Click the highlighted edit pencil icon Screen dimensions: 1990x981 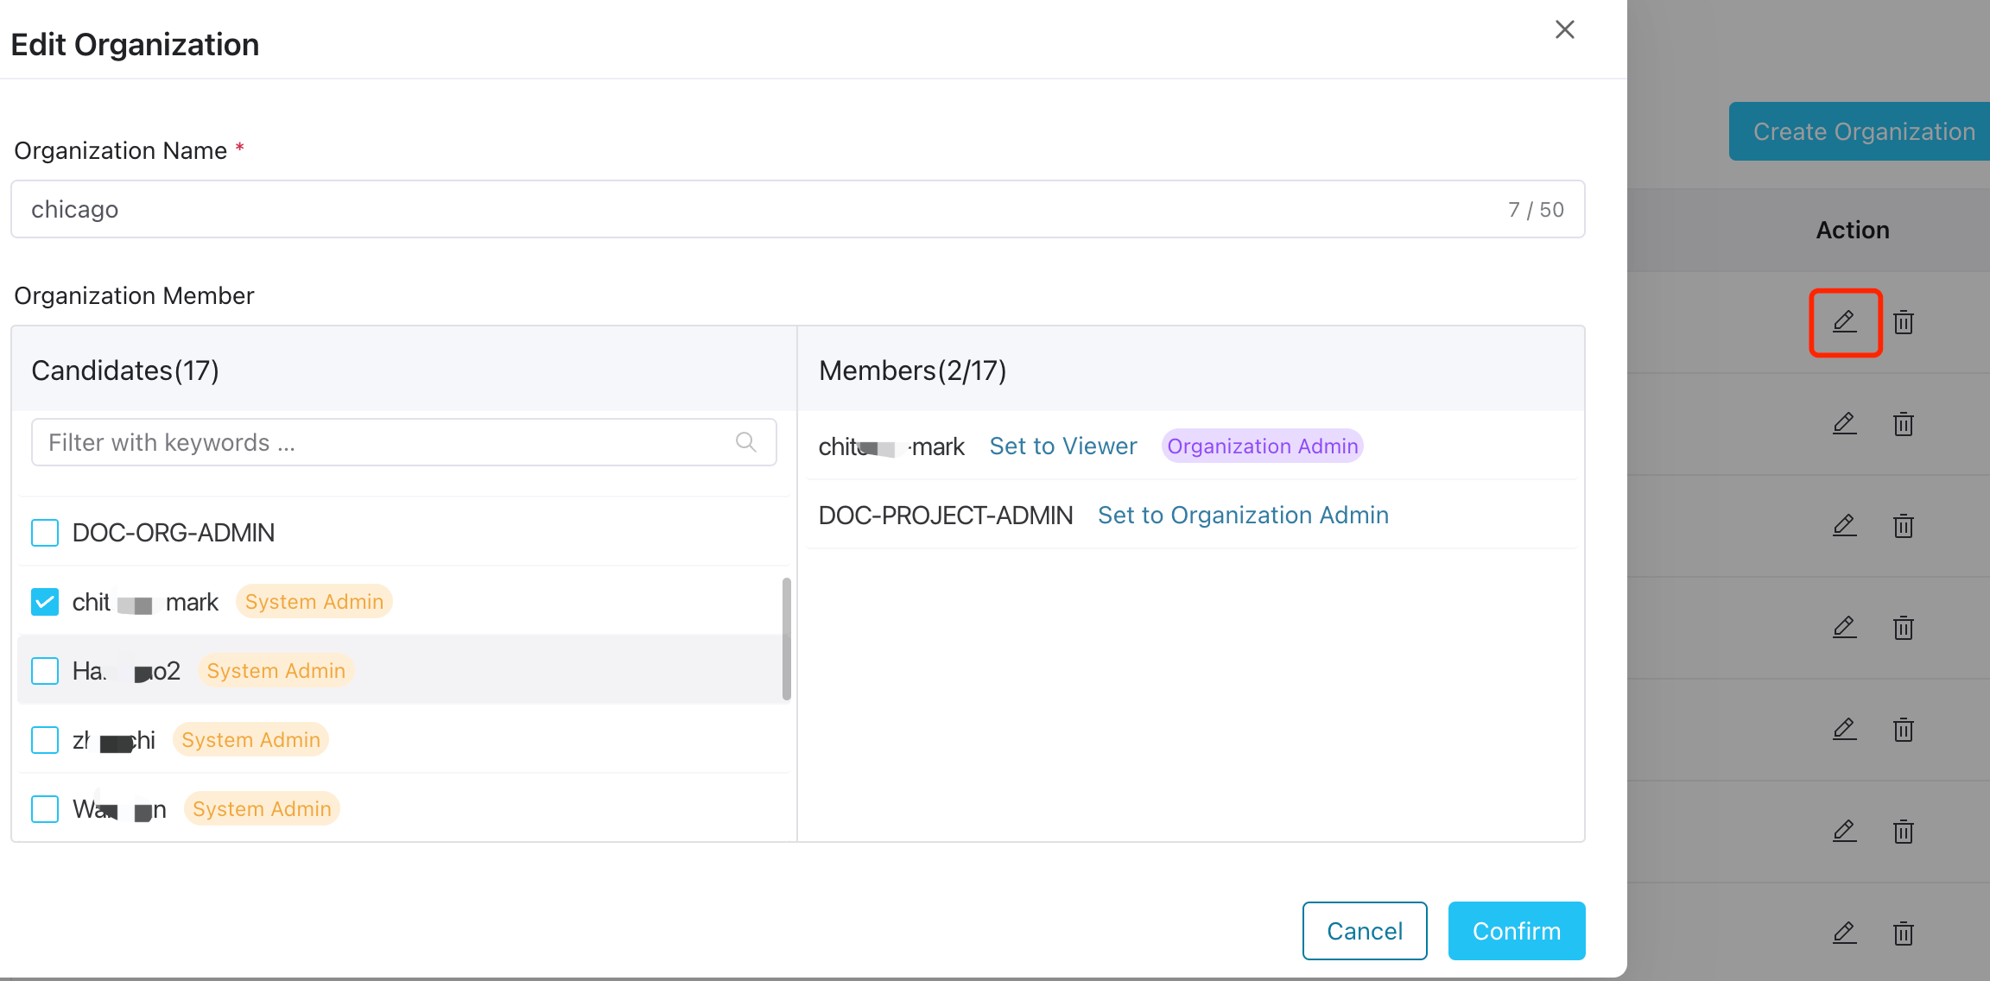click(1845, 322)
